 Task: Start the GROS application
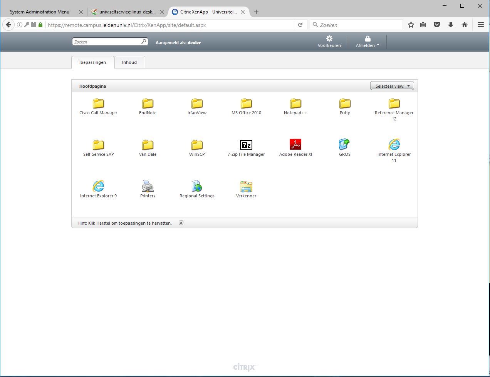click(x=344, y=145)
